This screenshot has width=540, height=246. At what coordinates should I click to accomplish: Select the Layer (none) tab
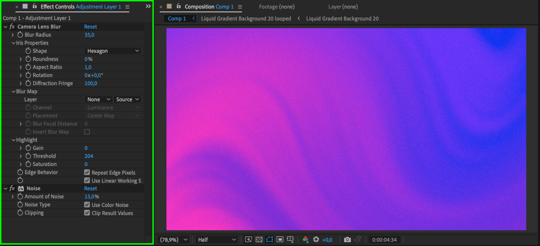[x=343, y=7]
